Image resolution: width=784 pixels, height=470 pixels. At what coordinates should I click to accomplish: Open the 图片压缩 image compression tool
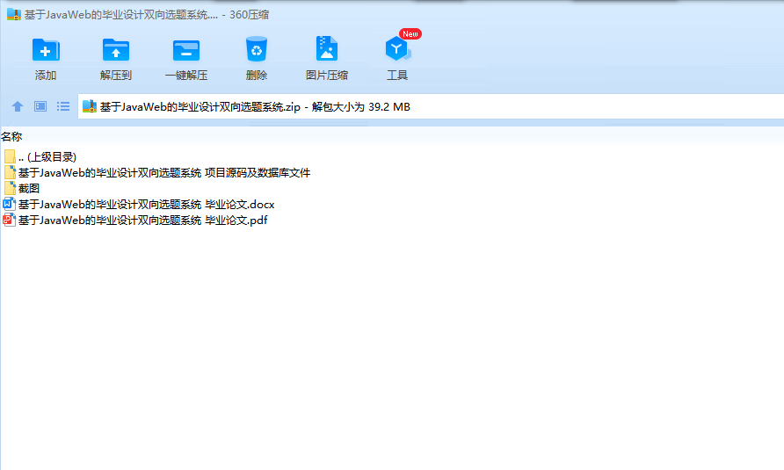coord(326,49)
